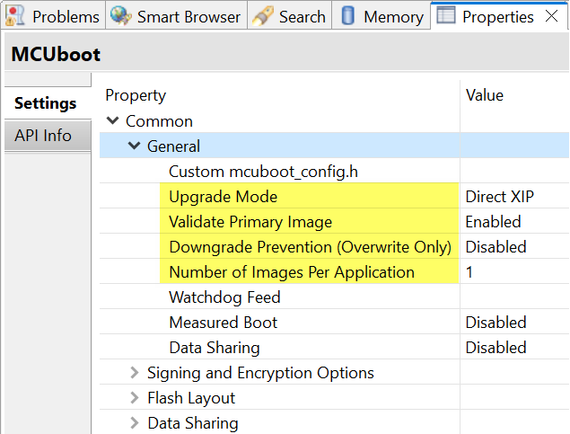Click the Search flashlight icon

pyautogui.click(x=262, y=16)
